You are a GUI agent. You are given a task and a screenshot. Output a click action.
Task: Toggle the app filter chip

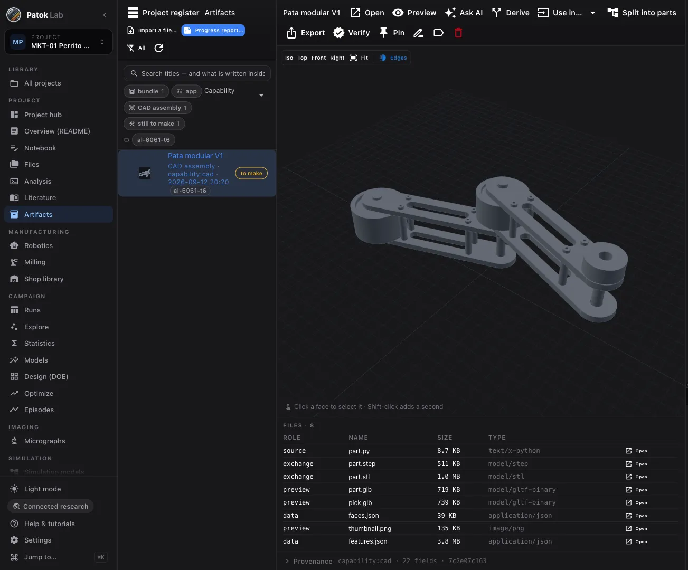[x=186, y=91]
